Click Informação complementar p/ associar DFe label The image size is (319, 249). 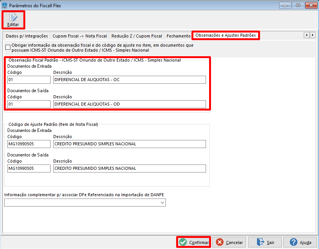84,195
